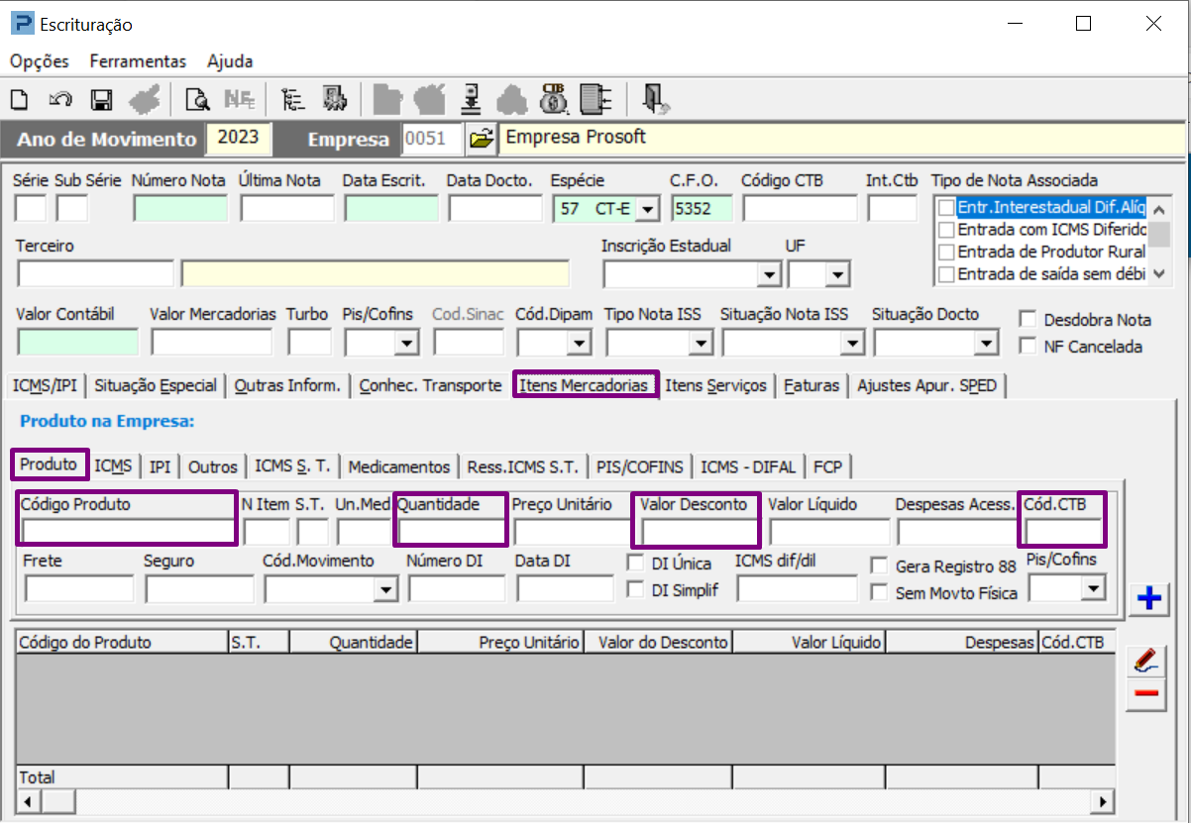
Task: Enable the Desdobra Nota checkbox
Action: 1028,320
